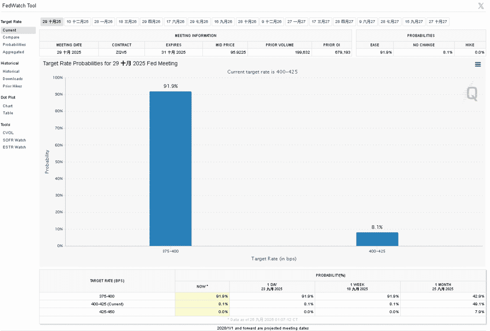This screenshot has width=490, height=331.
Task: Open the 18 三月26 meeting tab
Action: coord(127,22)
